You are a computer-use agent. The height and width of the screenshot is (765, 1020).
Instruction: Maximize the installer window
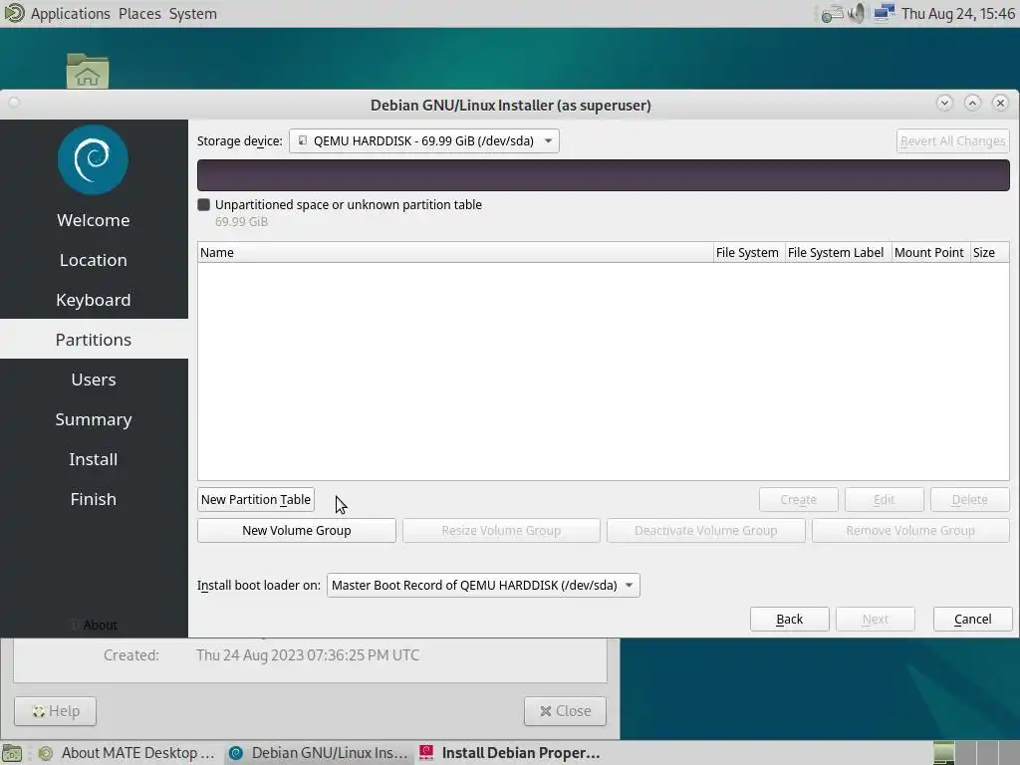(x=972, y=103)
